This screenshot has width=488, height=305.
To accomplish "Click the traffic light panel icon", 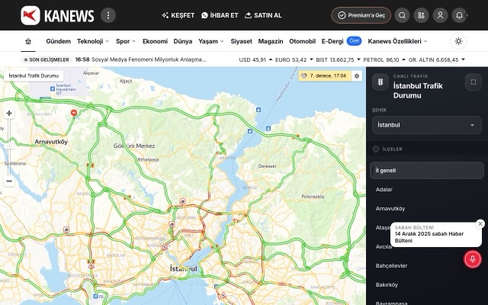I will tap(380, 82).
